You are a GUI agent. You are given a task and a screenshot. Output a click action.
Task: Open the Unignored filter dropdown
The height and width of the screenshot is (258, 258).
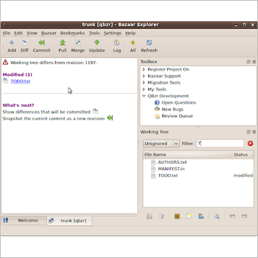point(161,143)
